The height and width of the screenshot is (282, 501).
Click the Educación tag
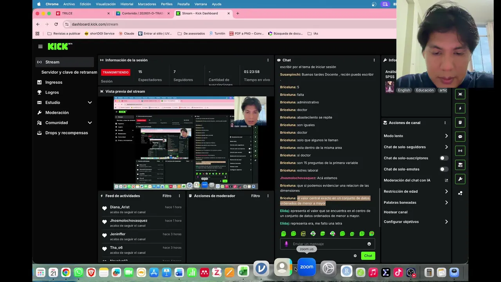425,90
